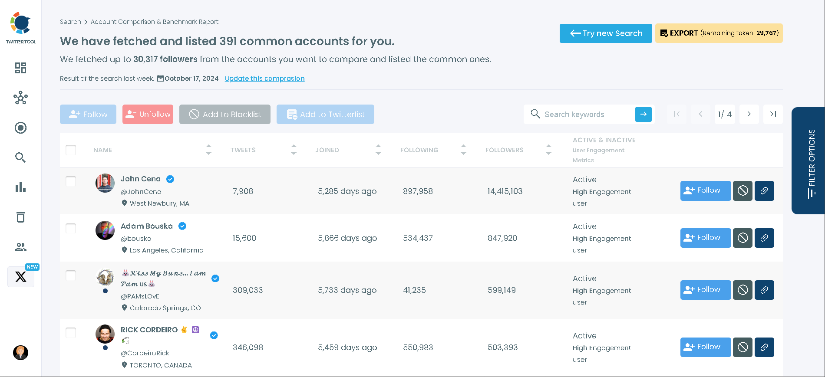Open the Twitter Tool logo home
825x377 pixels.
click(20, 28)
